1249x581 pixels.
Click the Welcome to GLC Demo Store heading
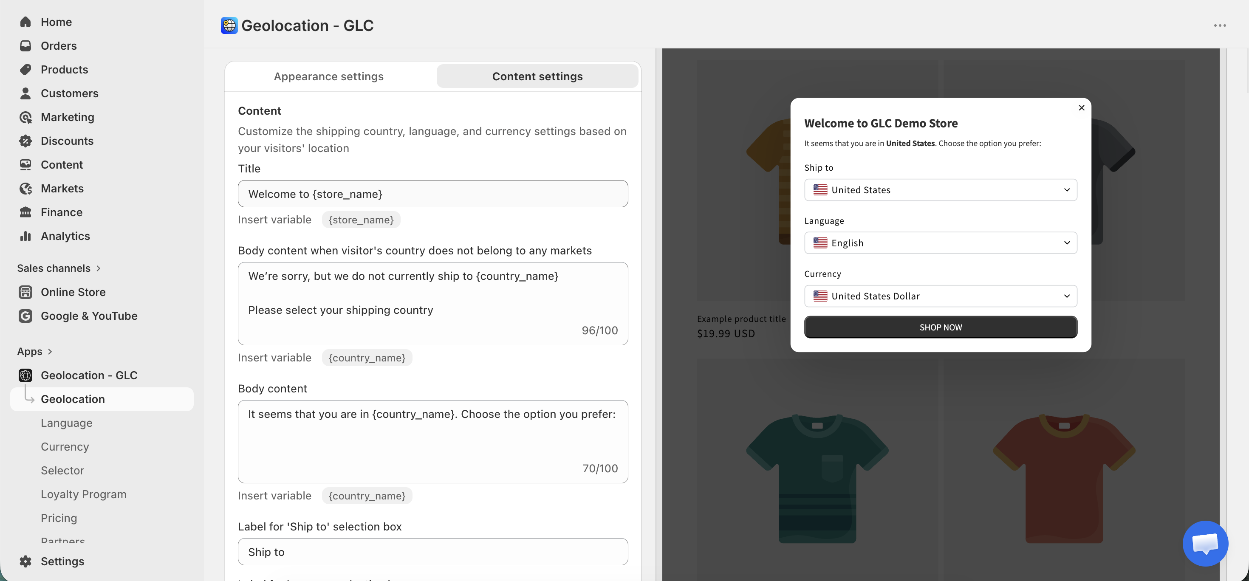pos(881,123)
